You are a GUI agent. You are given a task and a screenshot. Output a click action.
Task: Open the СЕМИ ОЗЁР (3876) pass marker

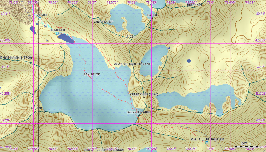click(x=144, y=97)
